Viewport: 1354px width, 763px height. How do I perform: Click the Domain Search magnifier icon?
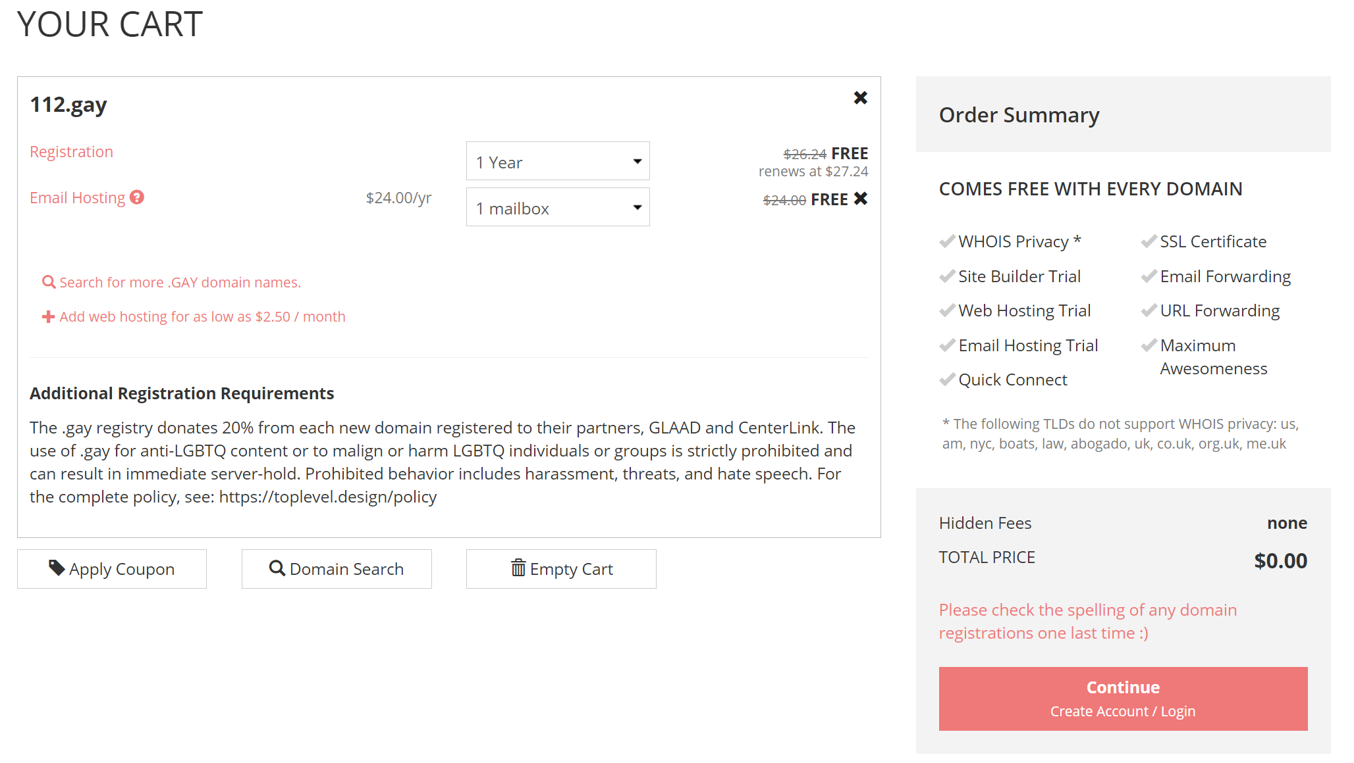tap(277, 568)
